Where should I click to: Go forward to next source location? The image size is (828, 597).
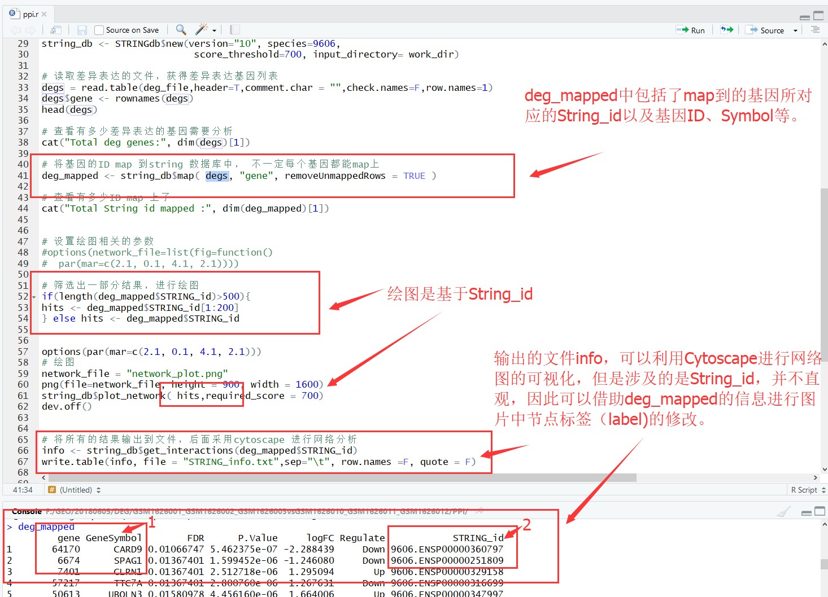tap(30, 30)
